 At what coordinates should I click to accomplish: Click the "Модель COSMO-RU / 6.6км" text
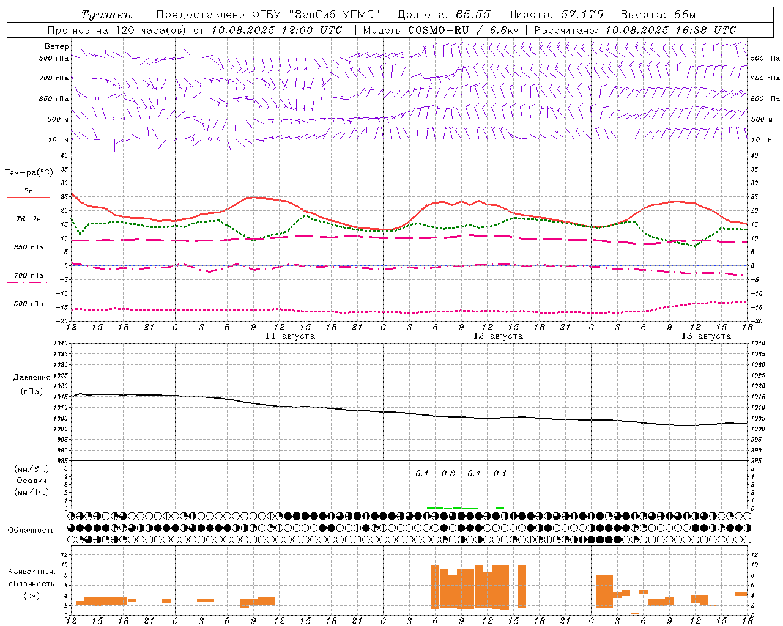point(440,30)
